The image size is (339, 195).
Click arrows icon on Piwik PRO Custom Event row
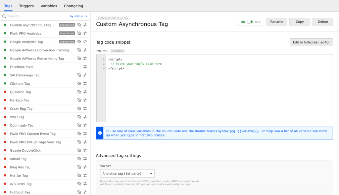tap(85, 134)
